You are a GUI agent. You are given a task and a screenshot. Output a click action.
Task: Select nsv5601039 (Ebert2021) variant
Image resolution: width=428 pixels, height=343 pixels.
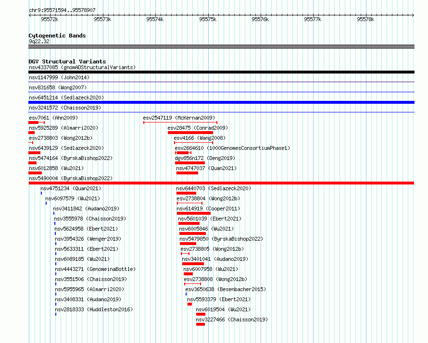(x=210, y=219)
